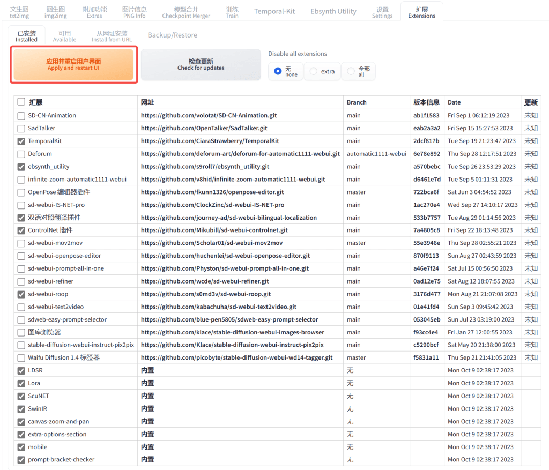Screen dimensions: 549x470
Task: Enable the Waifu Diffusion 1.4 tagger checkbox
Action: (21, 357)
